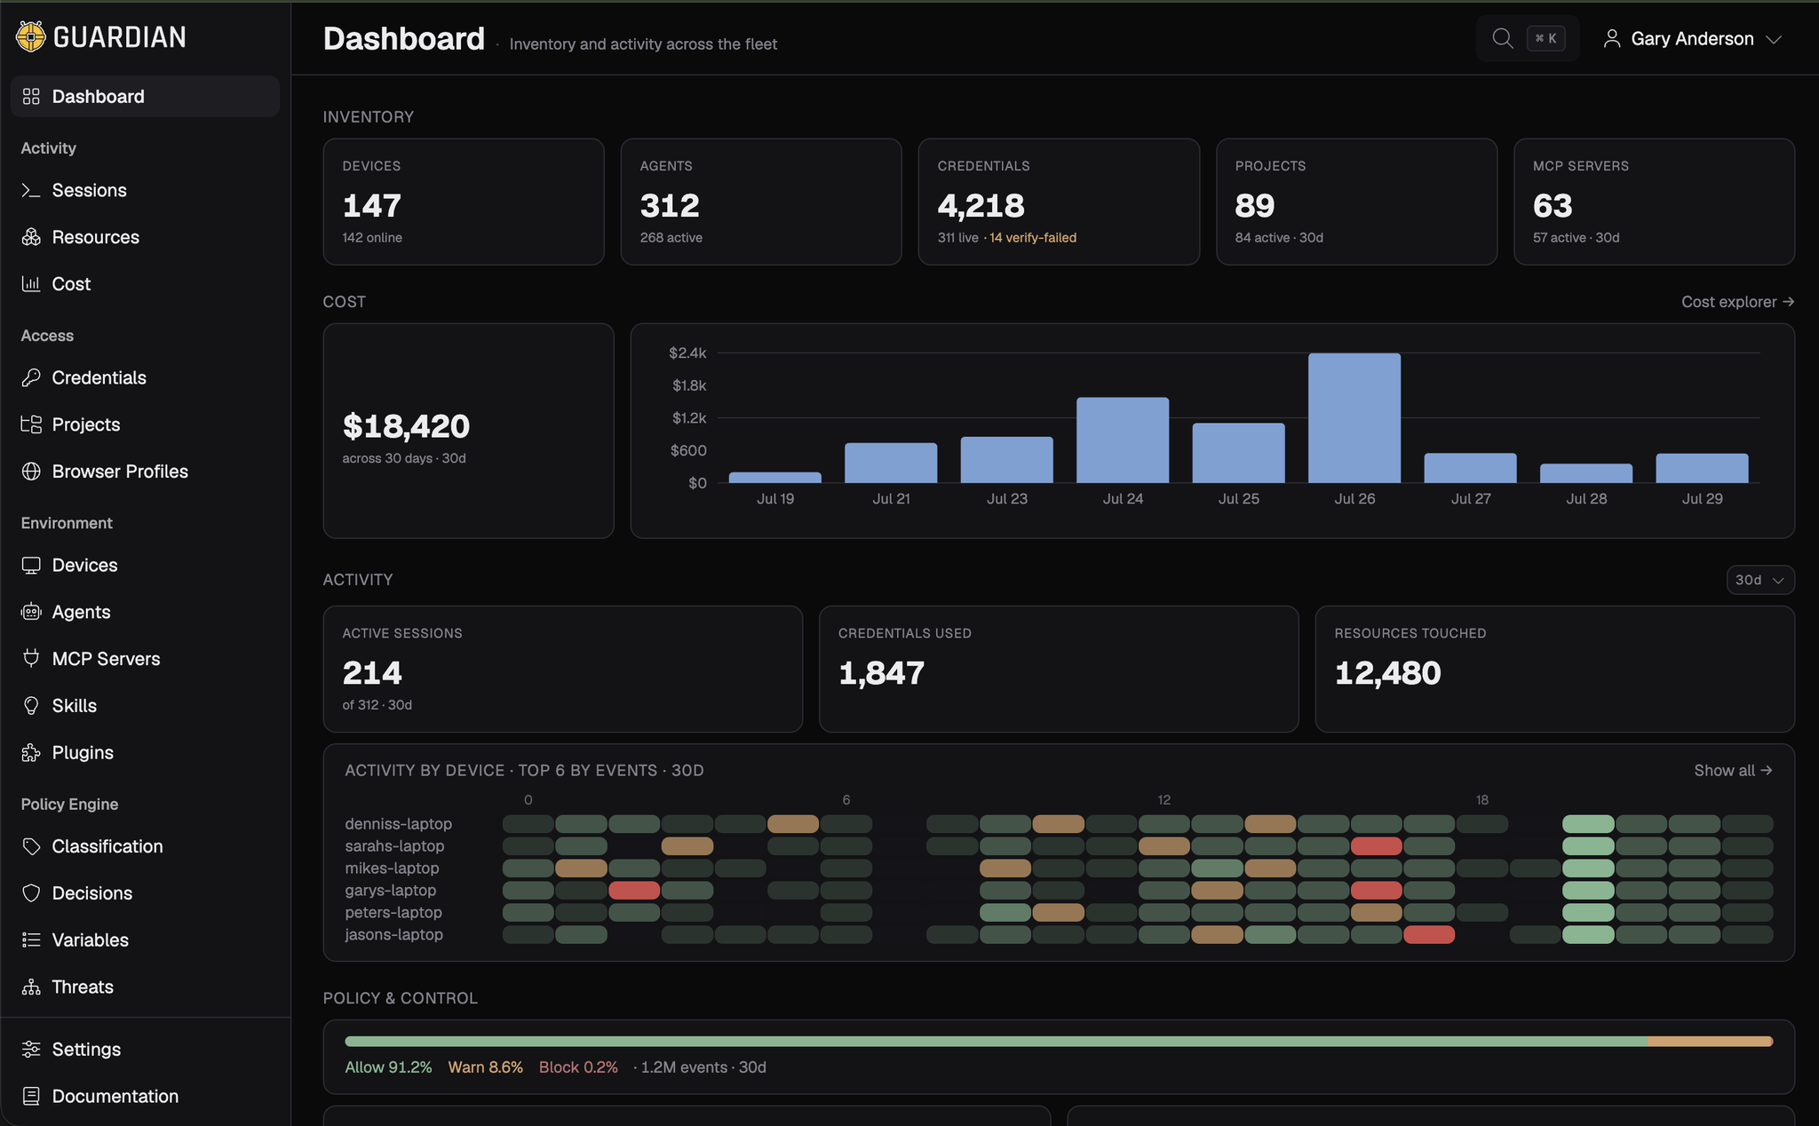Go to Sessions in sidebar
This screenshot has width=1819, height=1126.
145,190
